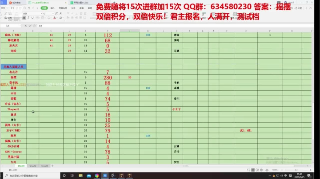320x179 pixels.
Task: Select the name cell KDC George
Action: click(13, 152)
